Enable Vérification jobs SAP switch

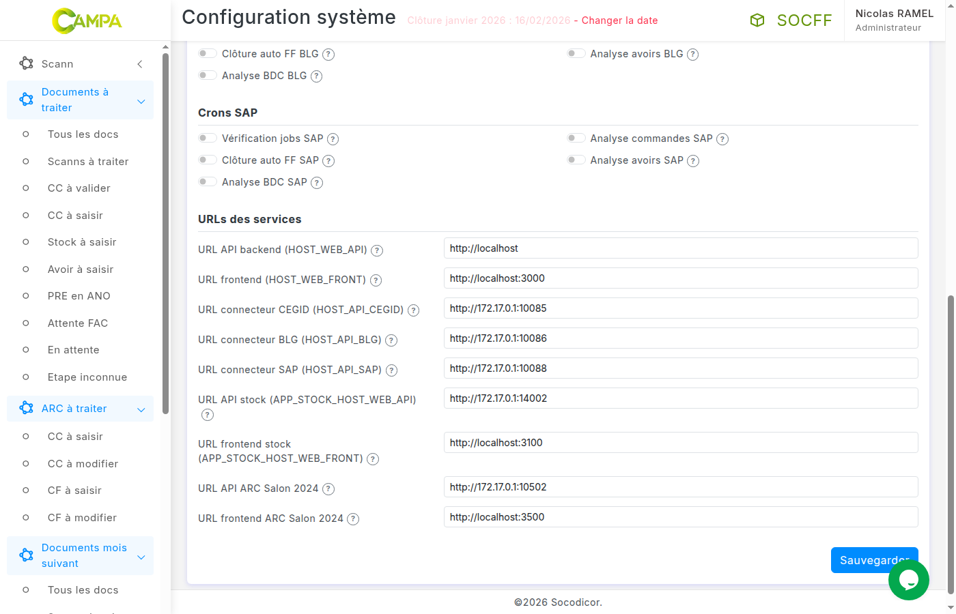point(208,138)
